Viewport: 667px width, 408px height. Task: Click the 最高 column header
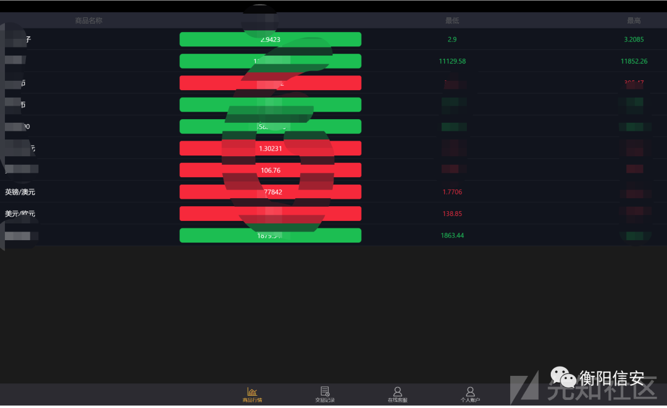[x=634, y=20]
